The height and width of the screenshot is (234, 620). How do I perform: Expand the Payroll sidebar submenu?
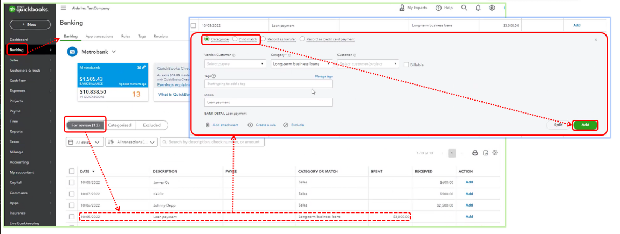tap(50, 111)
